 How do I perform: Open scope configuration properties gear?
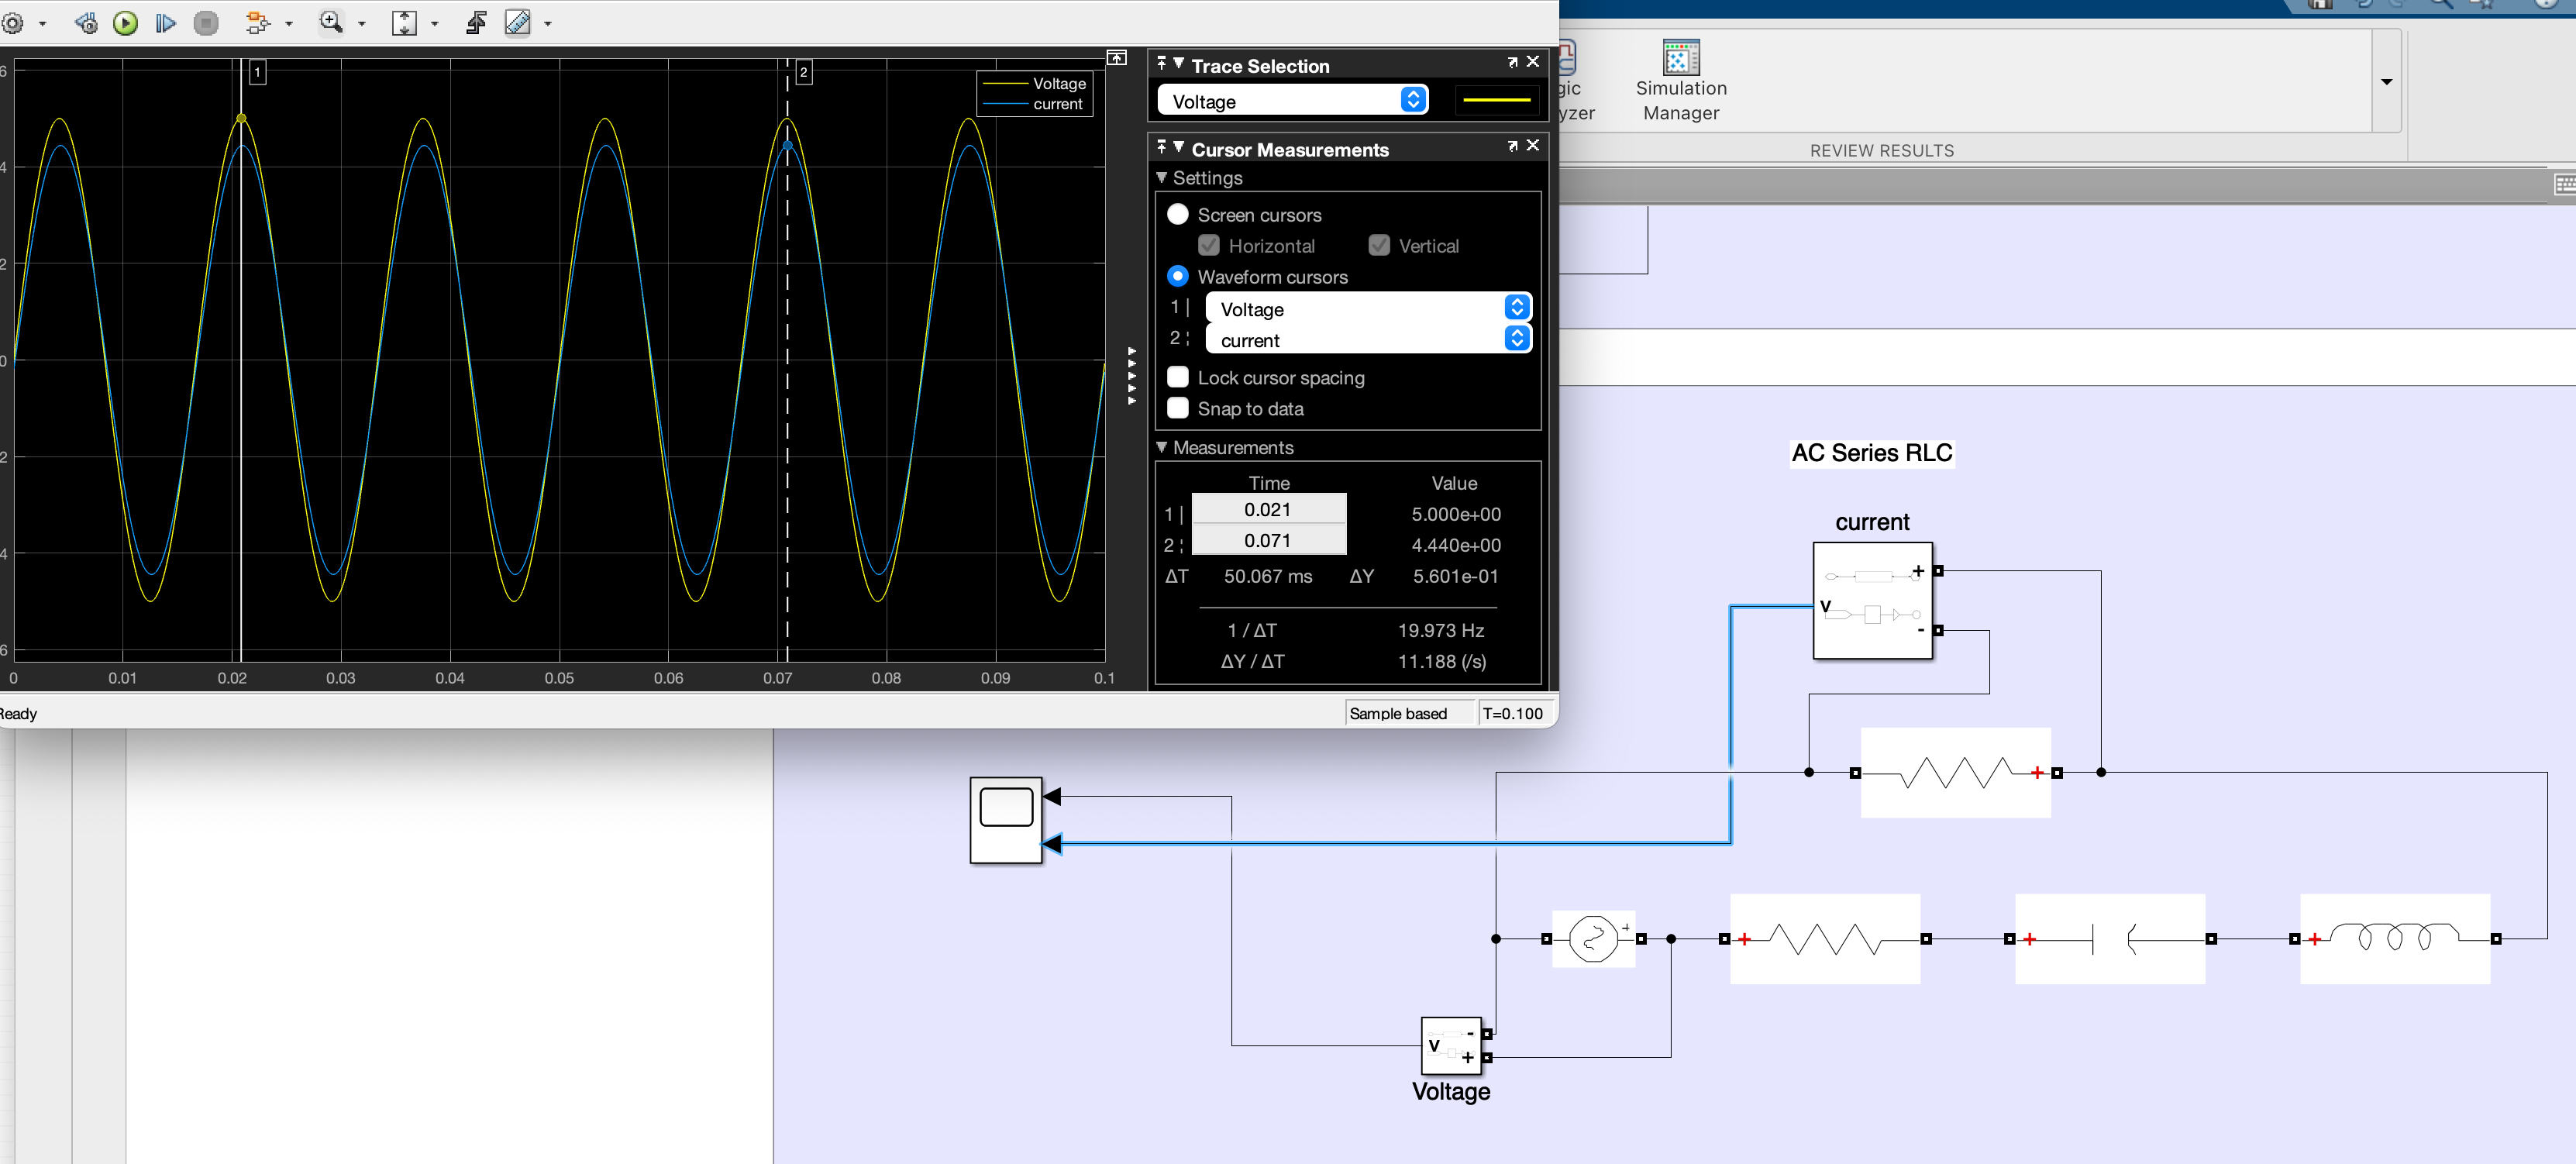13,22
